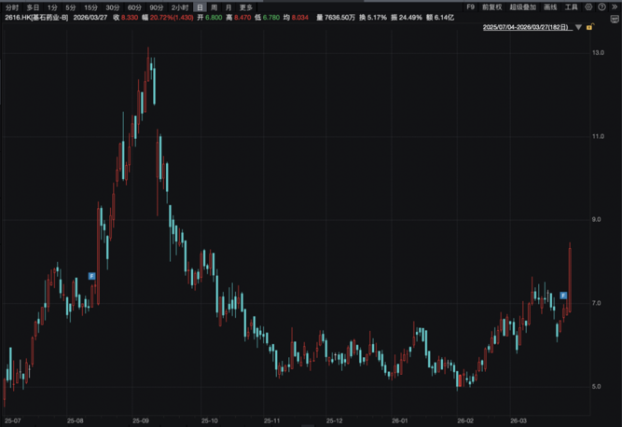Open the 前复权 adjustment option
This screenshot has width=622, height=427.
click(492, 7)
